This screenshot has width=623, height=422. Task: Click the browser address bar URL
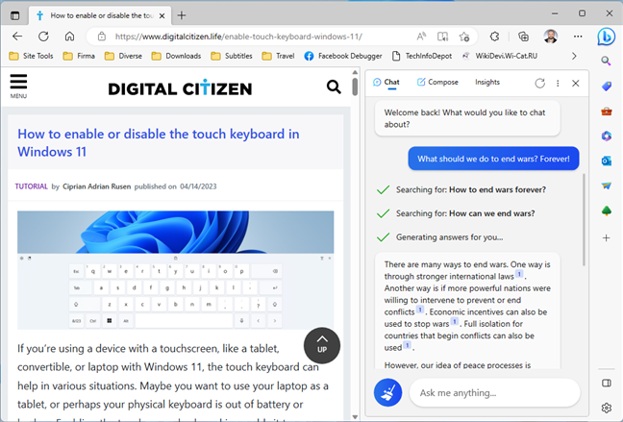238,37
